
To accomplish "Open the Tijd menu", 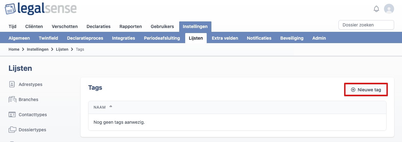I will [13, 26].
